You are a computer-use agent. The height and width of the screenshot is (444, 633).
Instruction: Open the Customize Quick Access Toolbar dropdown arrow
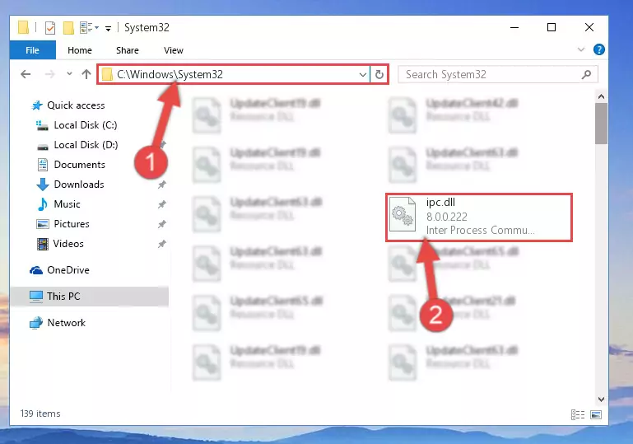(x=108, y=28)
